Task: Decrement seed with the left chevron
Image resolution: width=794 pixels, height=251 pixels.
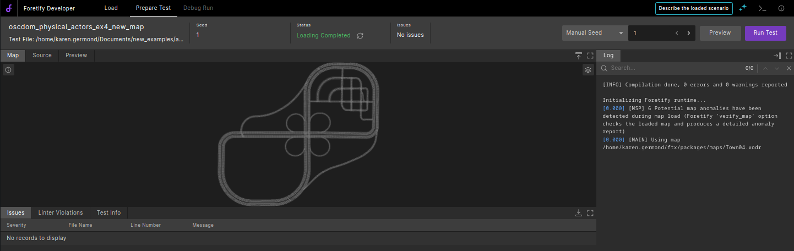Action: click(677, 33)
